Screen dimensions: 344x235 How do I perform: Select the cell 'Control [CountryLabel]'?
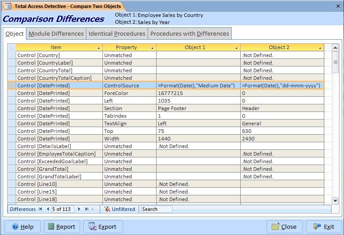(x=59, y=63)
